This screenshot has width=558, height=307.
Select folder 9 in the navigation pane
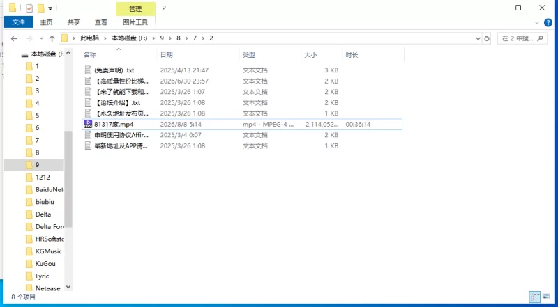point(33,165)
